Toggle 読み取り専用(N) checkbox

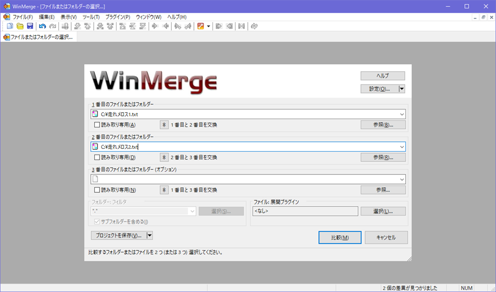pos(97,190)
